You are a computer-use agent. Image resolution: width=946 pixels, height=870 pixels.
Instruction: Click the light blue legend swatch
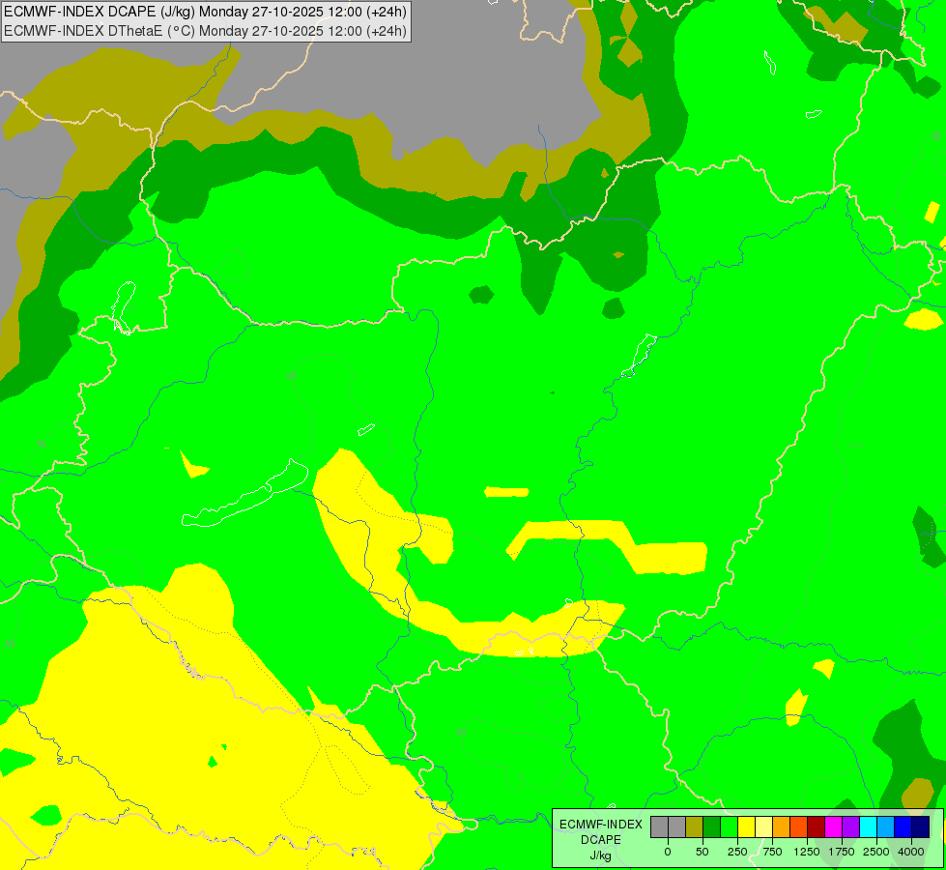tap(886, 826)
